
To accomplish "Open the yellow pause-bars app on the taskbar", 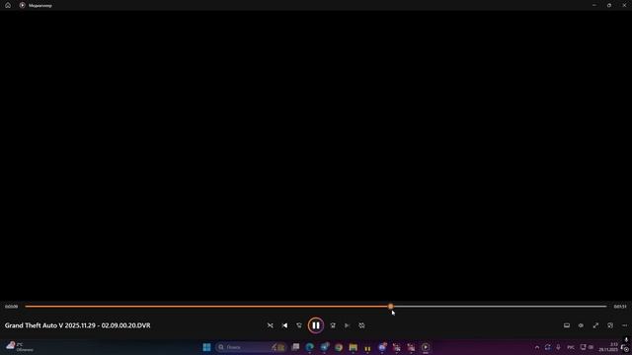I will pyautogui.click(x=367, y=347).
